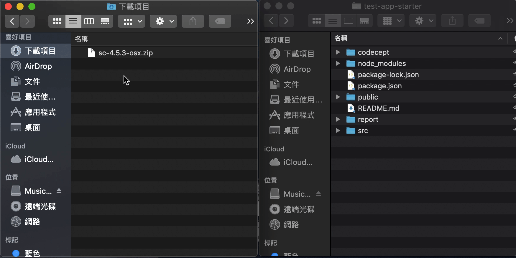
Task: Click Edit Tags button in test-app-starter window
Action: pos(479,21)
